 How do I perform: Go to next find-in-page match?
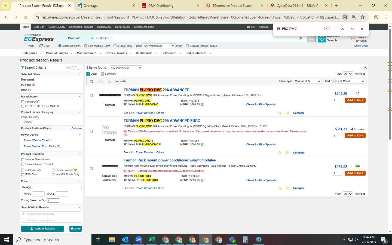pos(352,29)
